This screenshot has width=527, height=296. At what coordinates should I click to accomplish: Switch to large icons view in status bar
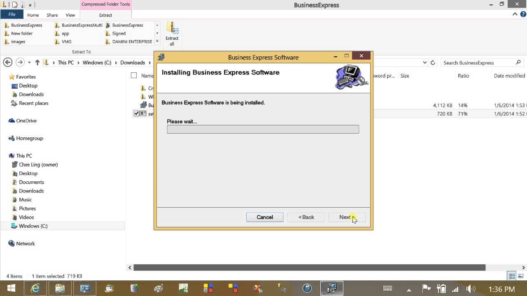(x=521, y=276)
